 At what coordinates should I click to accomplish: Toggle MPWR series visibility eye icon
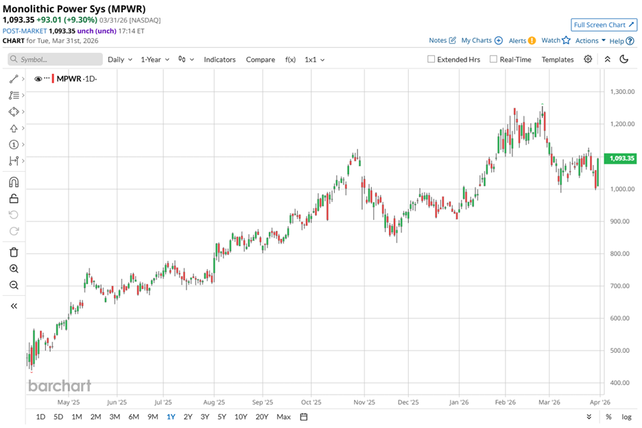38,79
